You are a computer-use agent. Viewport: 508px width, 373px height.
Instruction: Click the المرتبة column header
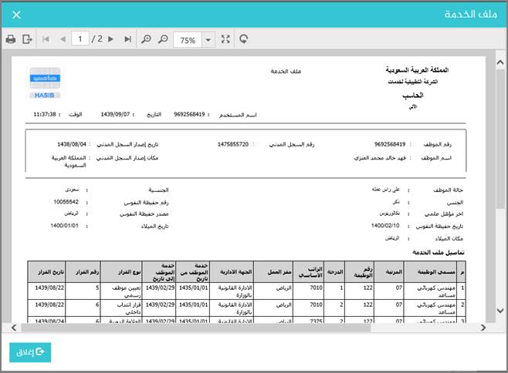[389, 272]
